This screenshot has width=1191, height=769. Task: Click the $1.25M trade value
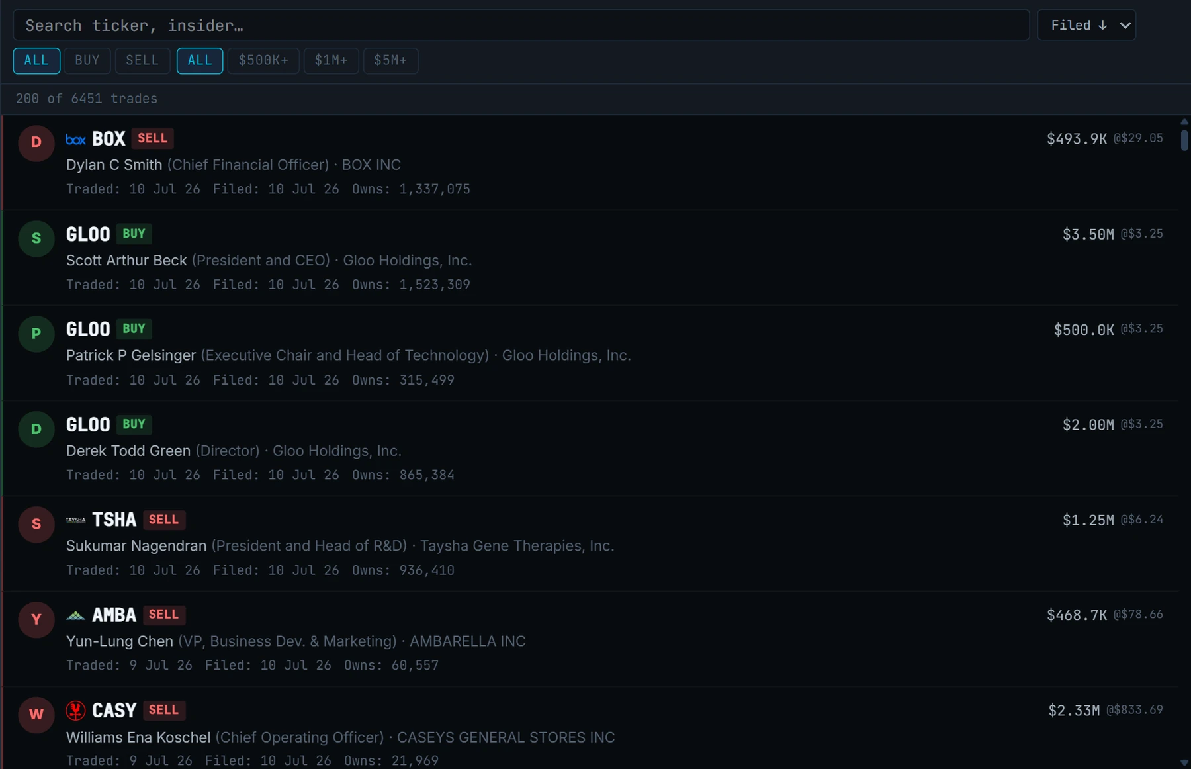(1088, 520)
